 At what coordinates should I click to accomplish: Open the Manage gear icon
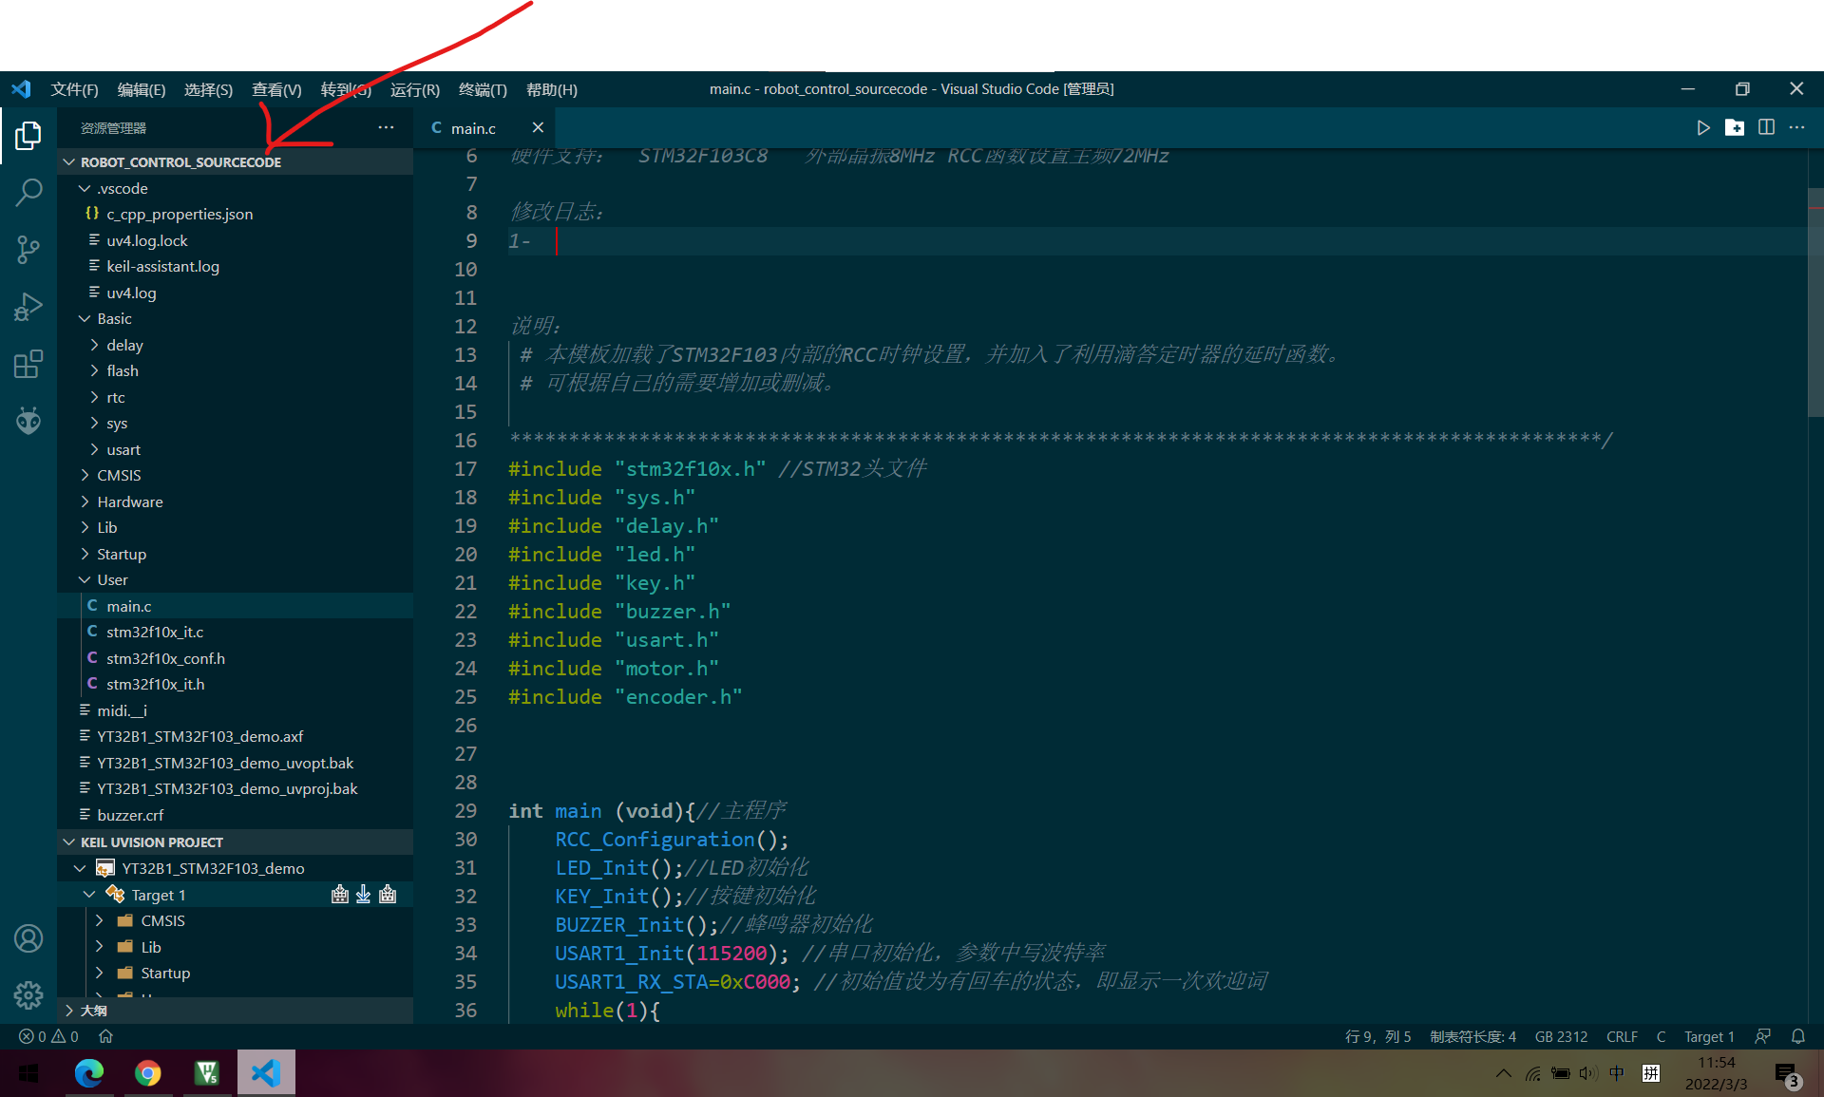coord(28,994)
